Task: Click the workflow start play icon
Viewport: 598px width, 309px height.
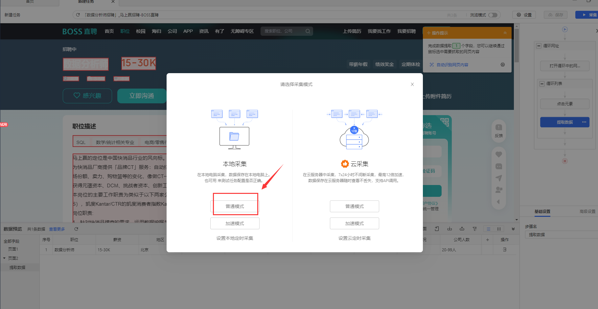Action: coord(565,30)
